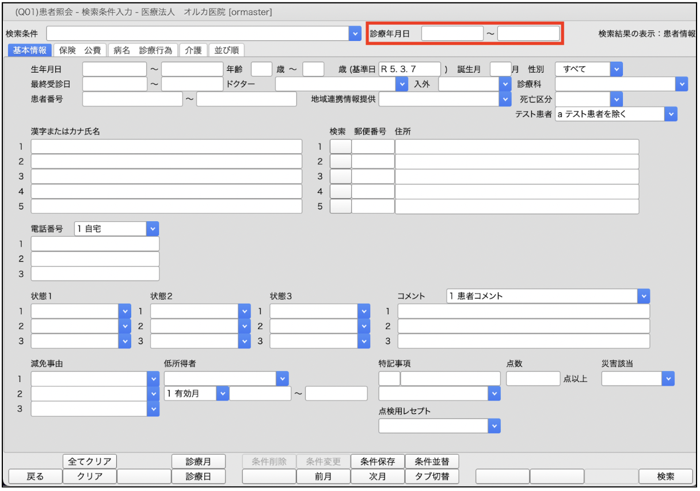This screenshot has width=700, height=491.
Task: Click the address 検索 button in row 1
Action: click(x=340, y=146)
